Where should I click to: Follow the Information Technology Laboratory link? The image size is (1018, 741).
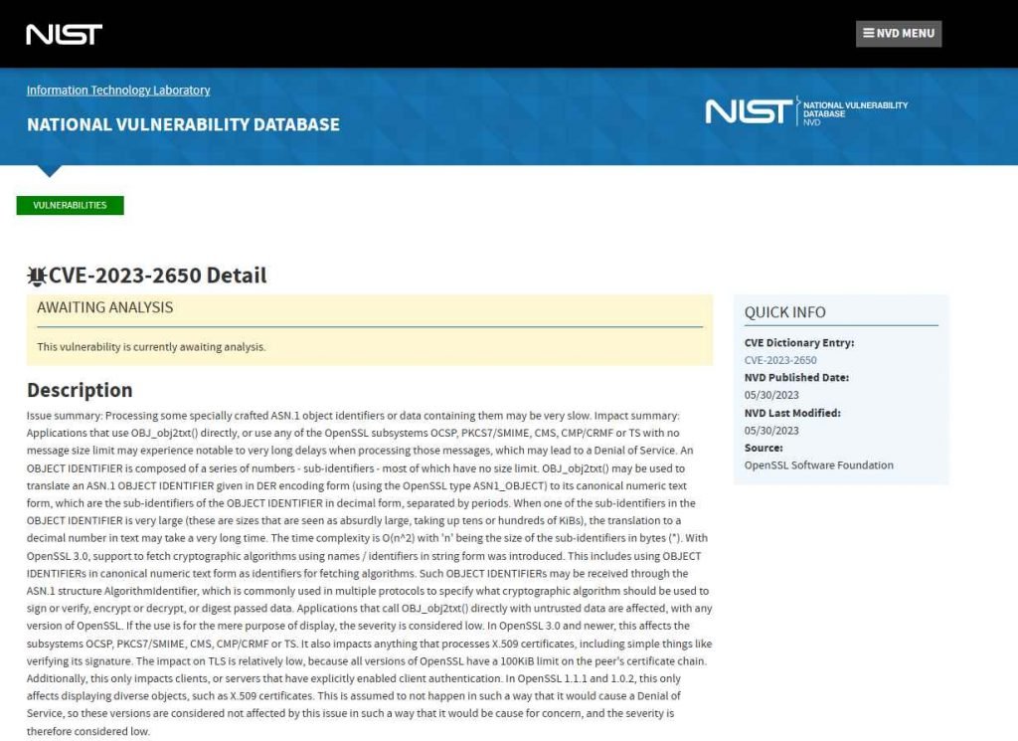click(118, 91)
